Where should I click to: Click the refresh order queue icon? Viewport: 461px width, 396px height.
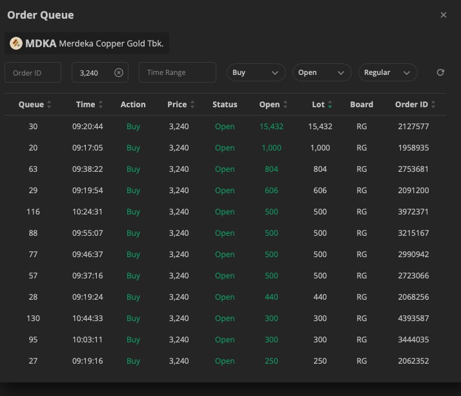pyautogui.click(x=440, y=72)
